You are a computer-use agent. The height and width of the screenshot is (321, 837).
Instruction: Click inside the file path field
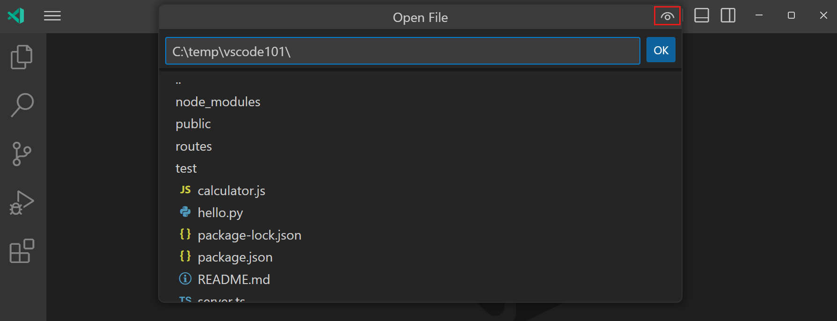403,51
